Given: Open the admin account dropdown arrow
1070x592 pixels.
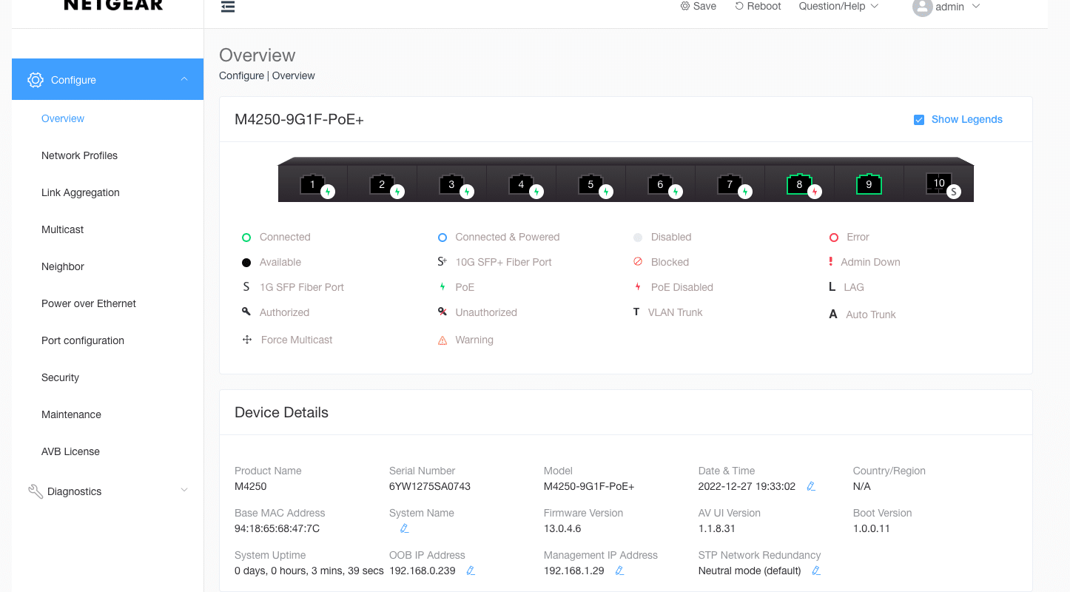Looking at the screenshot, I should pyautogui.click(x=975, y=6).
